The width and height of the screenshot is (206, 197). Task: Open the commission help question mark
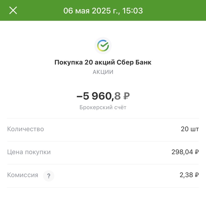point(49,176)
